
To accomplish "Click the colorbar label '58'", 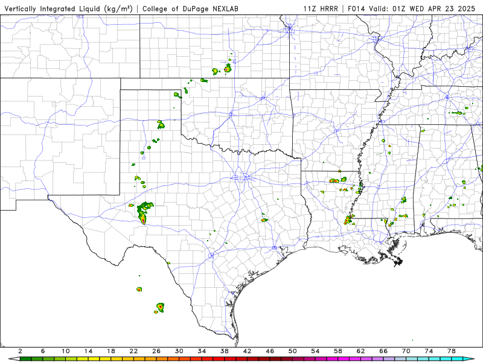I will [338, 351].
